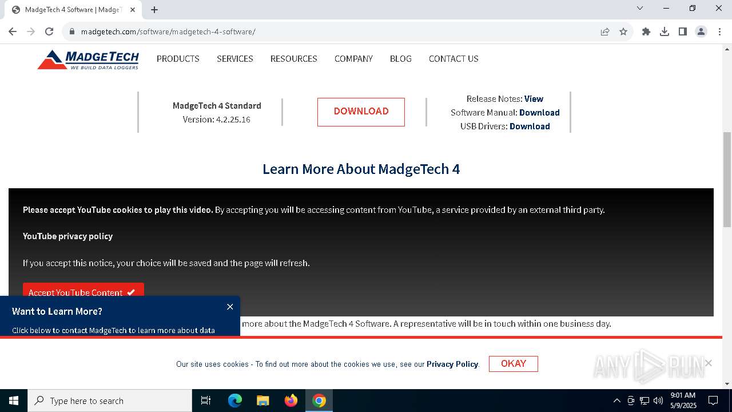Open Windows Start menu
Screen dimensions: 732x412
click(x=14, y=401)
